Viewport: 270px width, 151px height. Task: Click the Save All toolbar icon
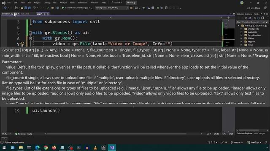click(x=30, y=8)
